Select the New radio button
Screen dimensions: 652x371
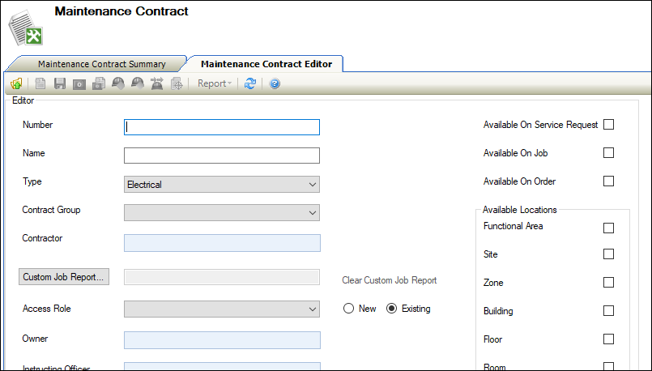click(349, 309)
